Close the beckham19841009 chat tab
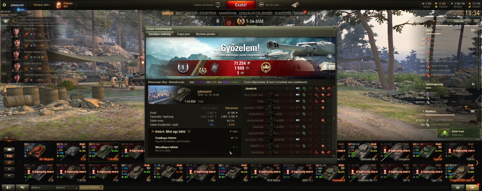This screenshot has height=191, width=482. 101,187
